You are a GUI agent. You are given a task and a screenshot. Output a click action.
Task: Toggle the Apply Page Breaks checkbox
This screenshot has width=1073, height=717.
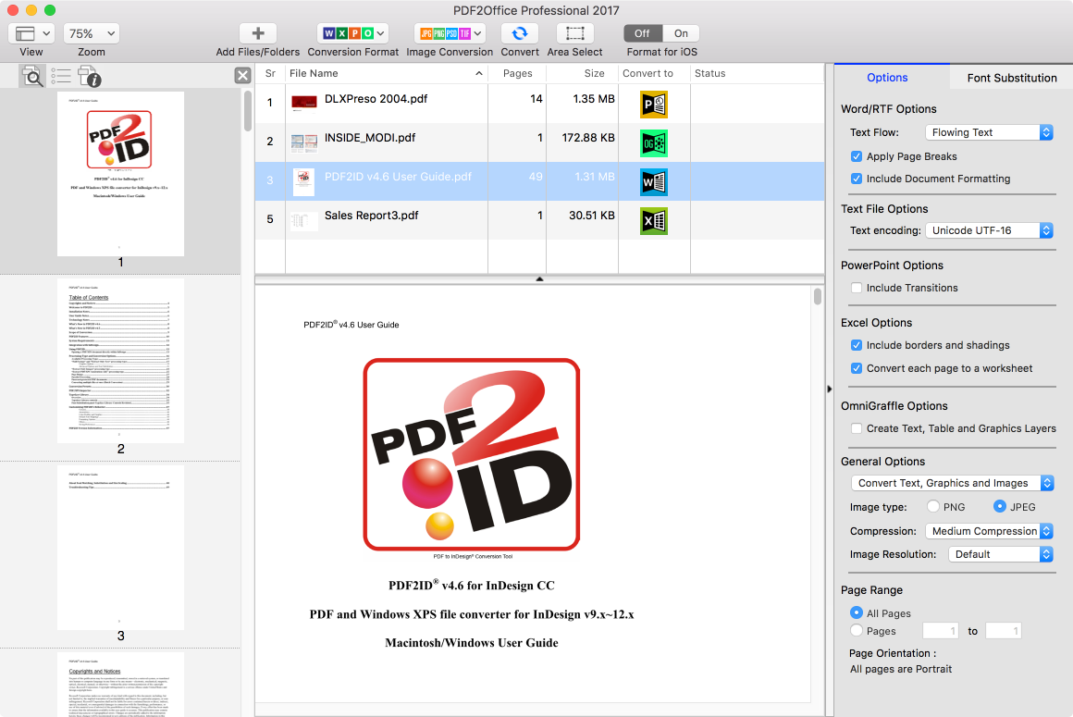pyautogui.click(x=856, y=156)
